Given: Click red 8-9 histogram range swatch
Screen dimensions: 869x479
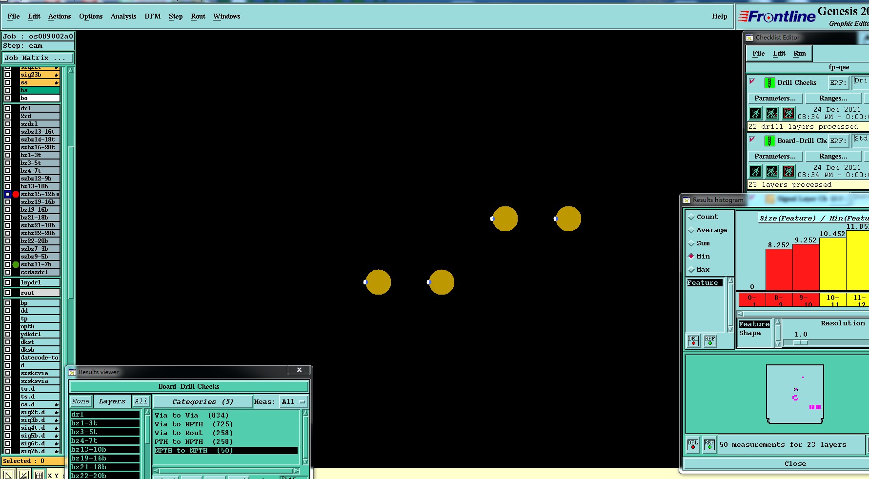Looking at the screenshot, I should [779, 300].
